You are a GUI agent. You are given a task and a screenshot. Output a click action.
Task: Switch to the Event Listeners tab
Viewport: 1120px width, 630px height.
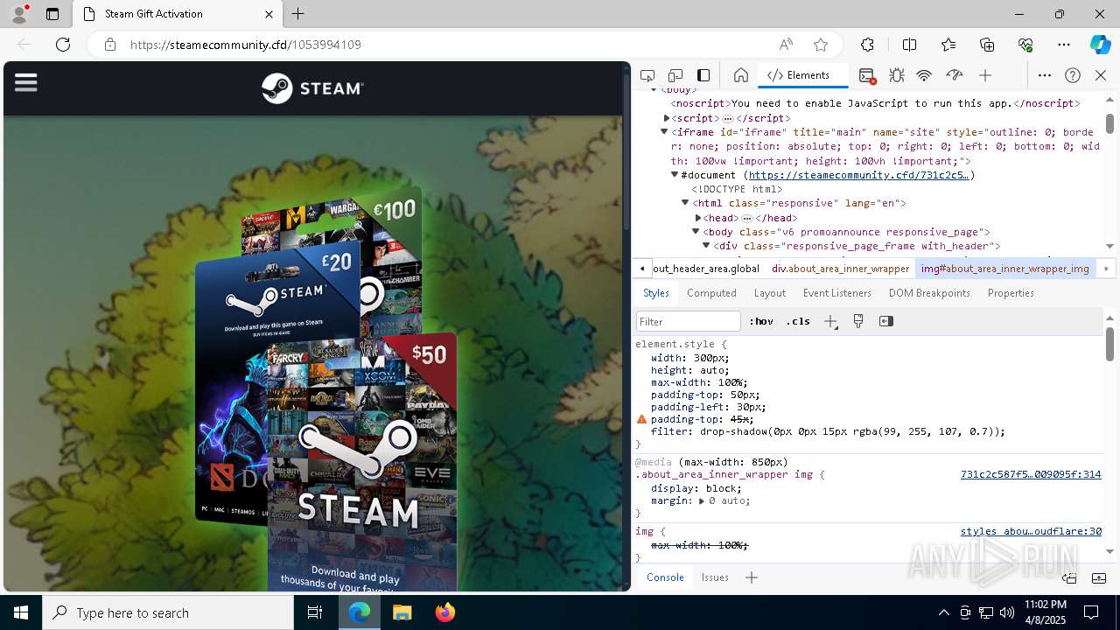pyautogui.click(x=837, y=293)
